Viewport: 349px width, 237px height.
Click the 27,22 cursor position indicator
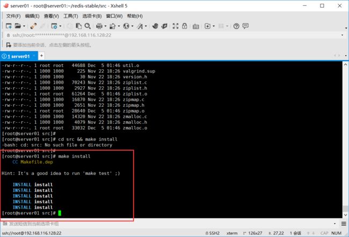point(276,233)
